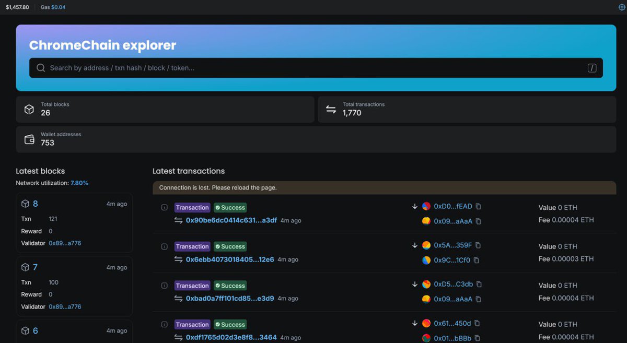Screen dimensions: 627x343
Task: Open validator 0x89...a776 of block 8
Action: click(x=65, y=243)
